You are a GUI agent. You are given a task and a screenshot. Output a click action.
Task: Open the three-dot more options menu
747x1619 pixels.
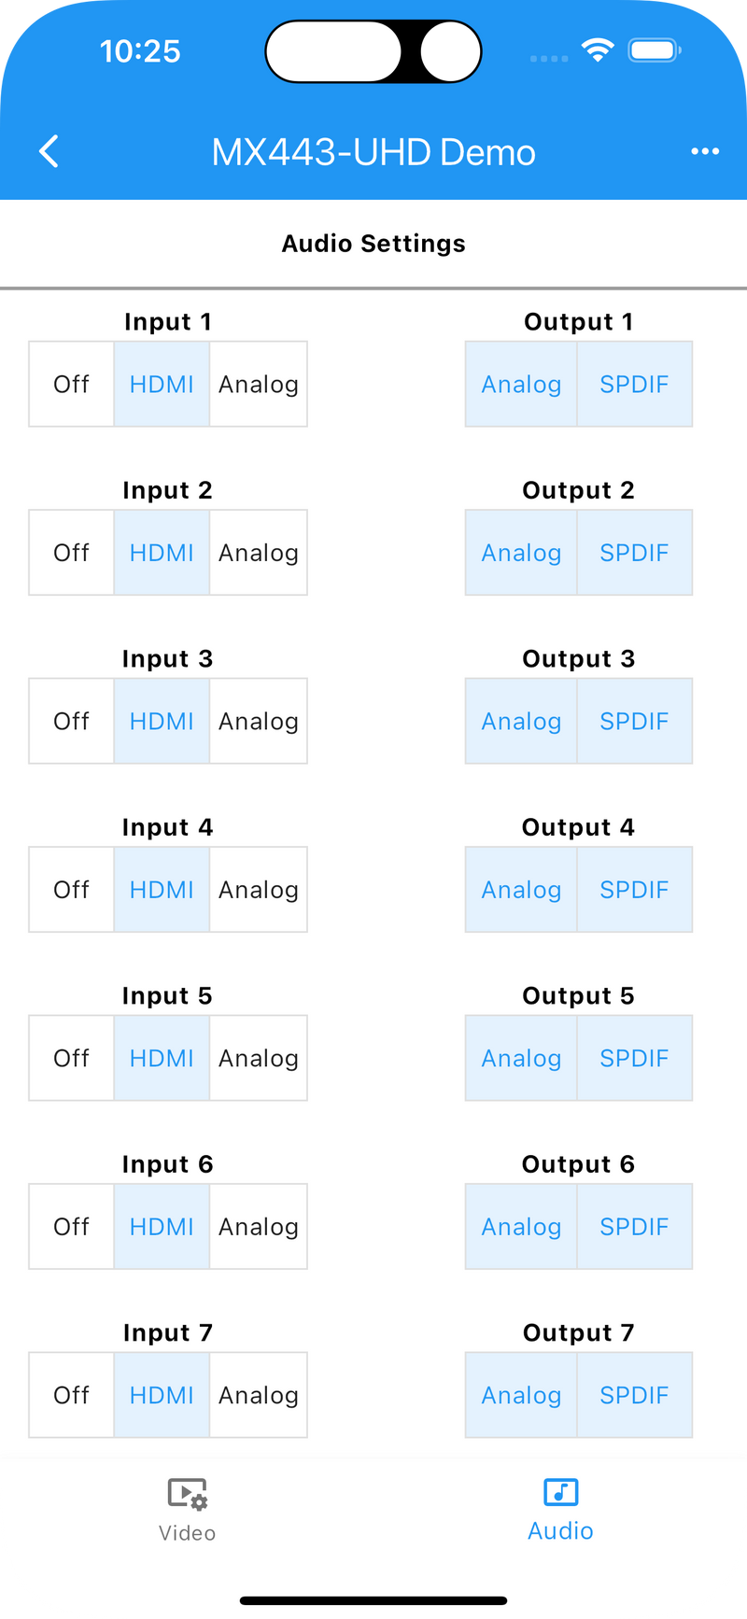(x=705, y=151)
